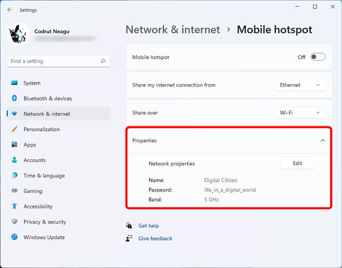This screenshot has width=342, height=268.
Task: Click the System monitor icon
Action: [14, 83]
